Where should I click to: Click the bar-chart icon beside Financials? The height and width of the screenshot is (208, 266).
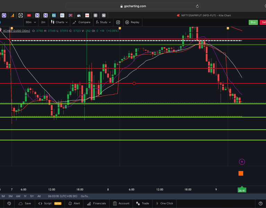point(89,203)
